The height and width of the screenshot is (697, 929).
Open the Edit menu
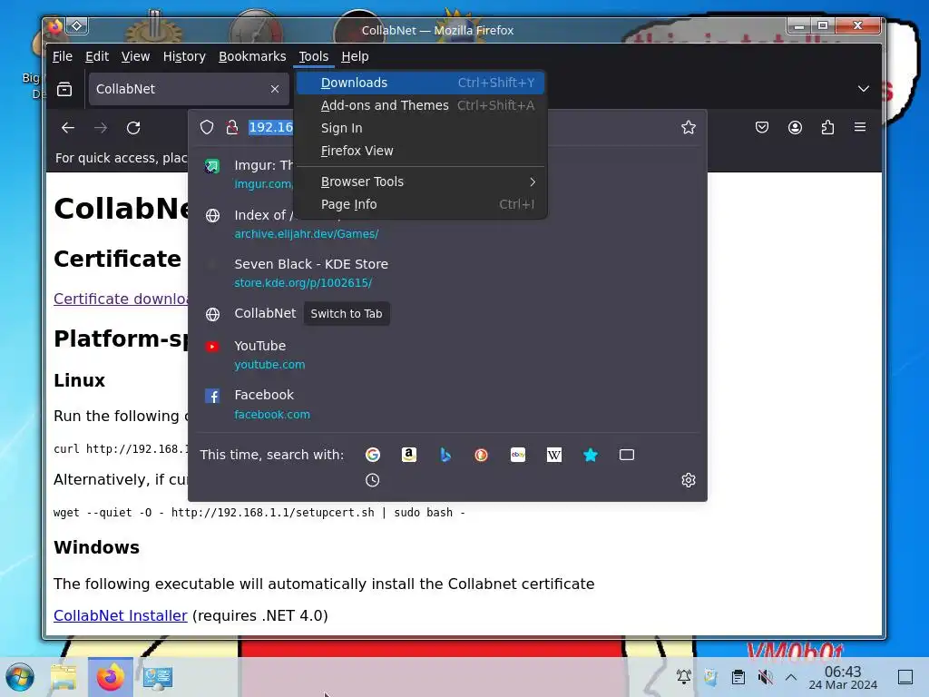(97, 56)
